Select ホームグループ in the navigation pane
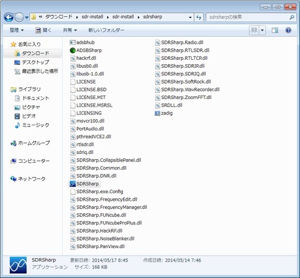Image resolution: width=300 pixels, height=278 pixels. [30, 143]
